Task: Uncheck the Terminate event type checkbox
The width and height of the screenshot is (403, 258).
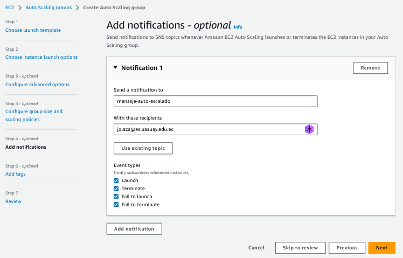Action: 116,189
